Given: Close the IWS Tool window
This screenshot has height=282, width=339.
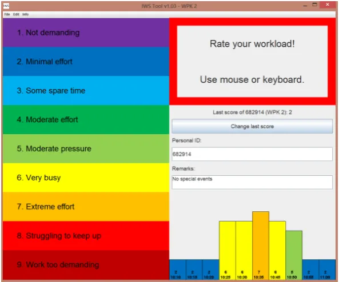Looking at the screenshot, I should (x=328, y=5).
